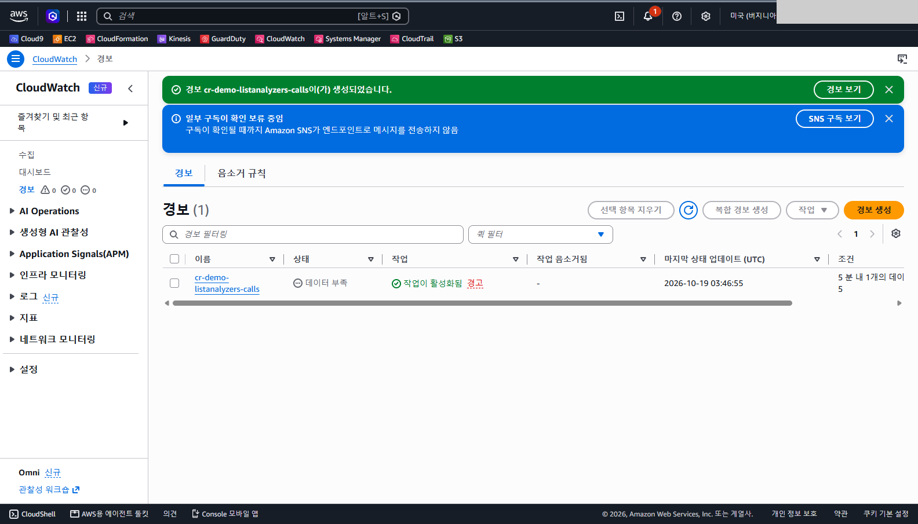This screenshot has width=918, height=524.
Task: Open the cr-demo-listanalyzers-calls alarm link
Action: [x=227, y=283]
